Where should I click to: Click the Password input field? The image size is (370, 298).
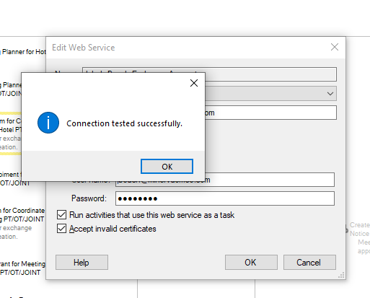point(225,198)
